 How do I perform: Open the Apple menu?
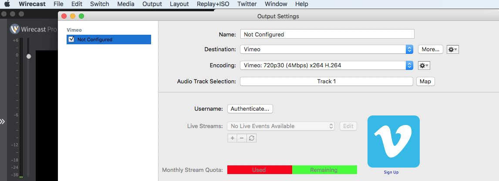coord(7,4)
